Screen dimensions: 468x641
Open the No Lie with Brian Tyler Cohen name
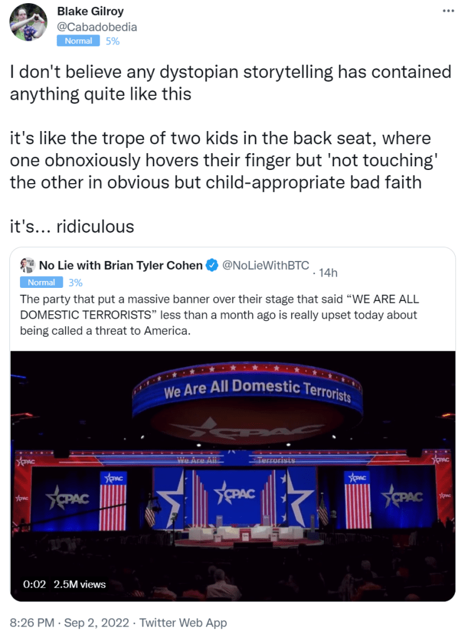[120, 265]
